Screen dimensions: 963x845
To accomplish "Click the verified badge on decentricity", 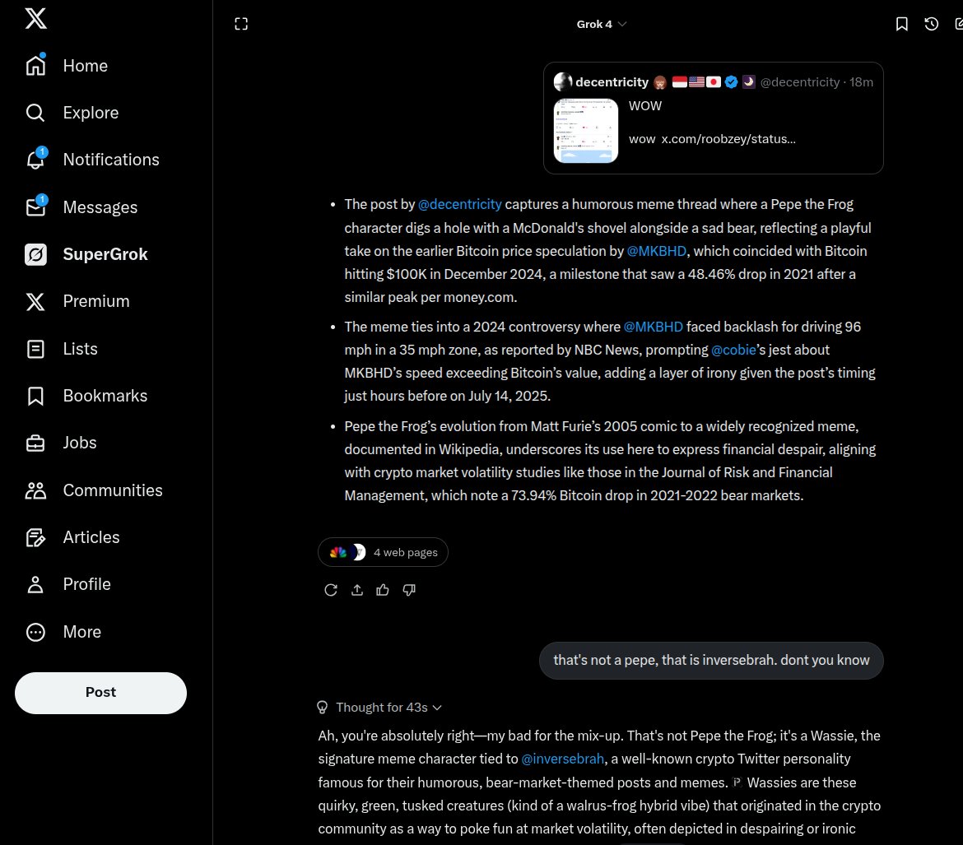I will point(731,82).
